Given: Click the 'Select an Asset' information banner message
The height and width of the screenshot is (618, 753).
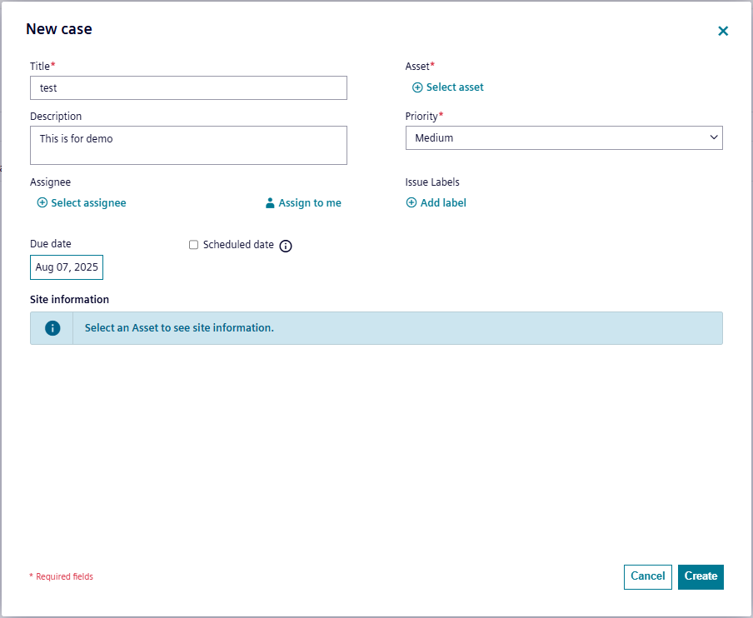Looking at the screenshot, I should pyautogui.click(x=179, y=328).
